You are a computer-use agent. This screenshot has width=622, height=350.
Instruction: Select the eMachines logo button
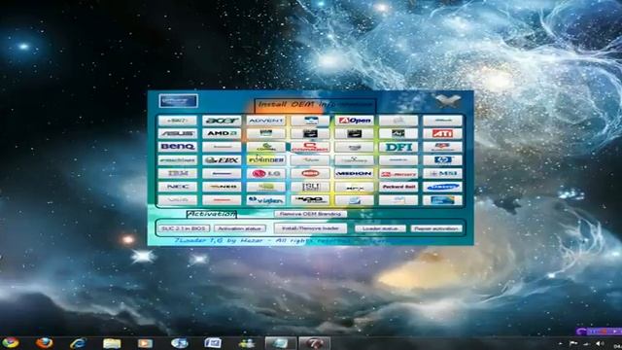[x=177, y=159]
